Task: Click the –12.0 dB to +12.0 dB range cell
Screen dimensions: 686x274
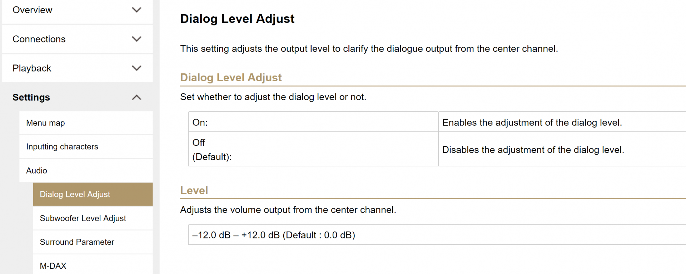Action: (274, 235)
